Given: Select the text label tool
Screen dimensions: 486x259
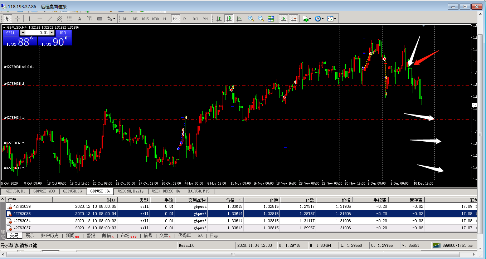Looking at the screenshot, I should coord(89,19).
